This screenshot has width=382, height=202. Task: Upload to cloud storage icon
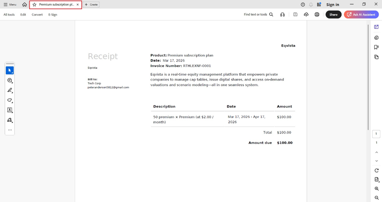pyautogui.click(x=306, y=15)
